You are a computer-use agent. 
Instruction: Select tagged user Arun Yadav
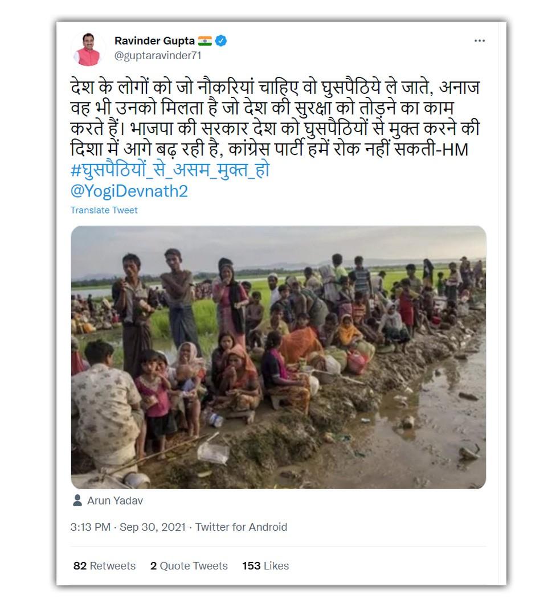point(115,501)
